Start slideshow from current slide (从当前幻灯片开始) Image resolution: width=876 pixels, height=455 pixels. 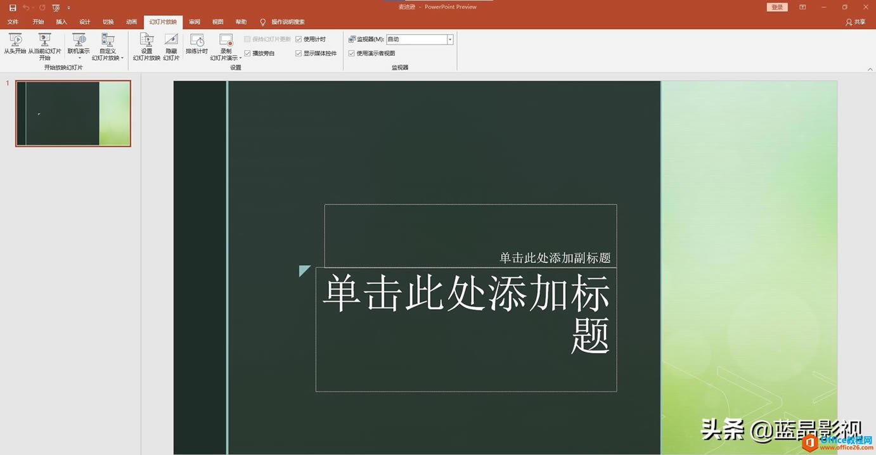tap(44, 46)
